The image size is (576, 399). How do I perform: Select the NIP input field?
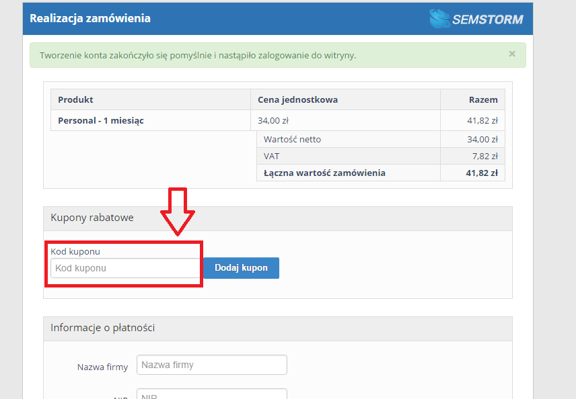tap(211, 395)
